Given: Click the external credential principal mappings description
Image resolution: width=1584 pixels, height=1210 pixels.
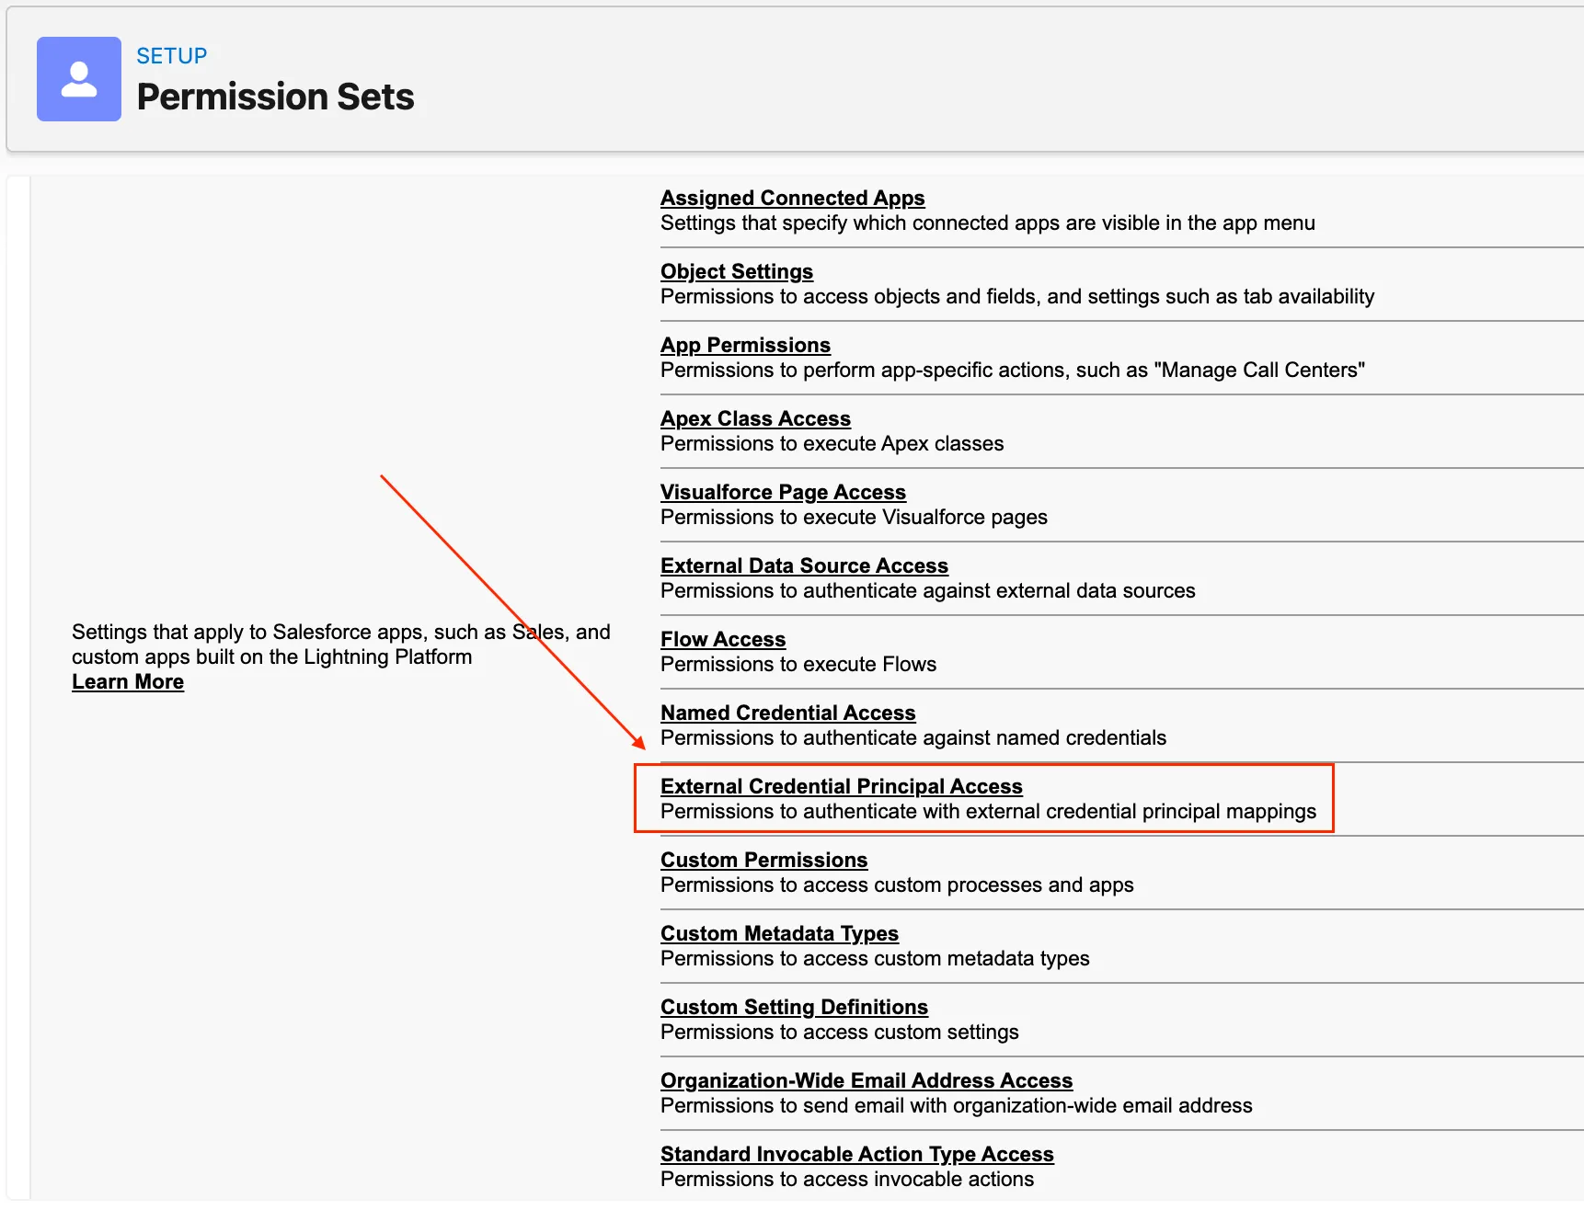Looking at the screenshot, I should coord(988,812).
